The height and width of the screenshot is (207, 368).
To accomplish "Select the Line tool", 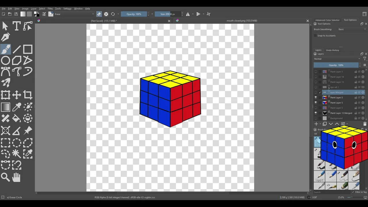I will pyautogui.click(x=16, y=49).
